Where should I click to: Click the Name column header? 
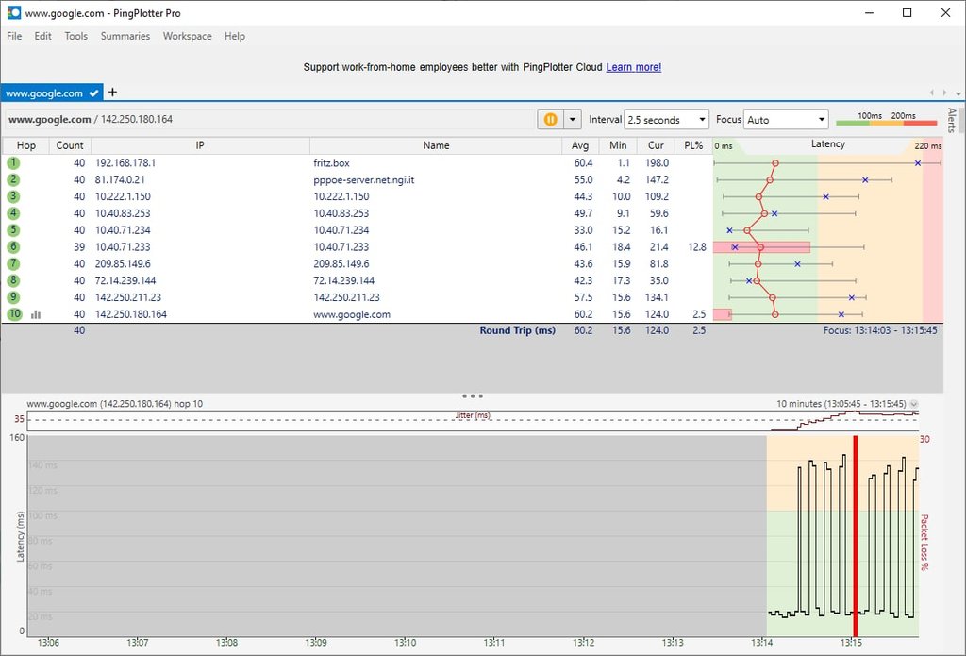(x=436, y=145)
